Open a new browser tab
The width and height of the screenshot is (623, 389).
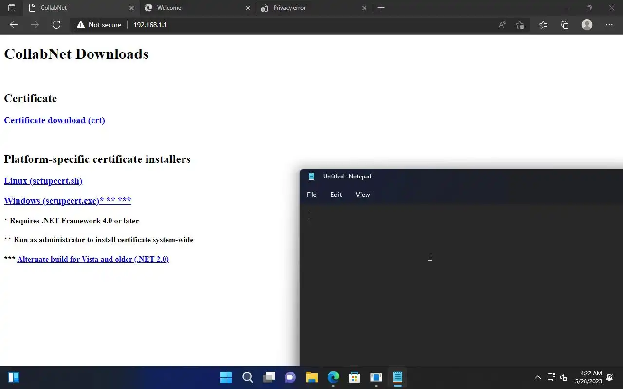pos(381,8)
